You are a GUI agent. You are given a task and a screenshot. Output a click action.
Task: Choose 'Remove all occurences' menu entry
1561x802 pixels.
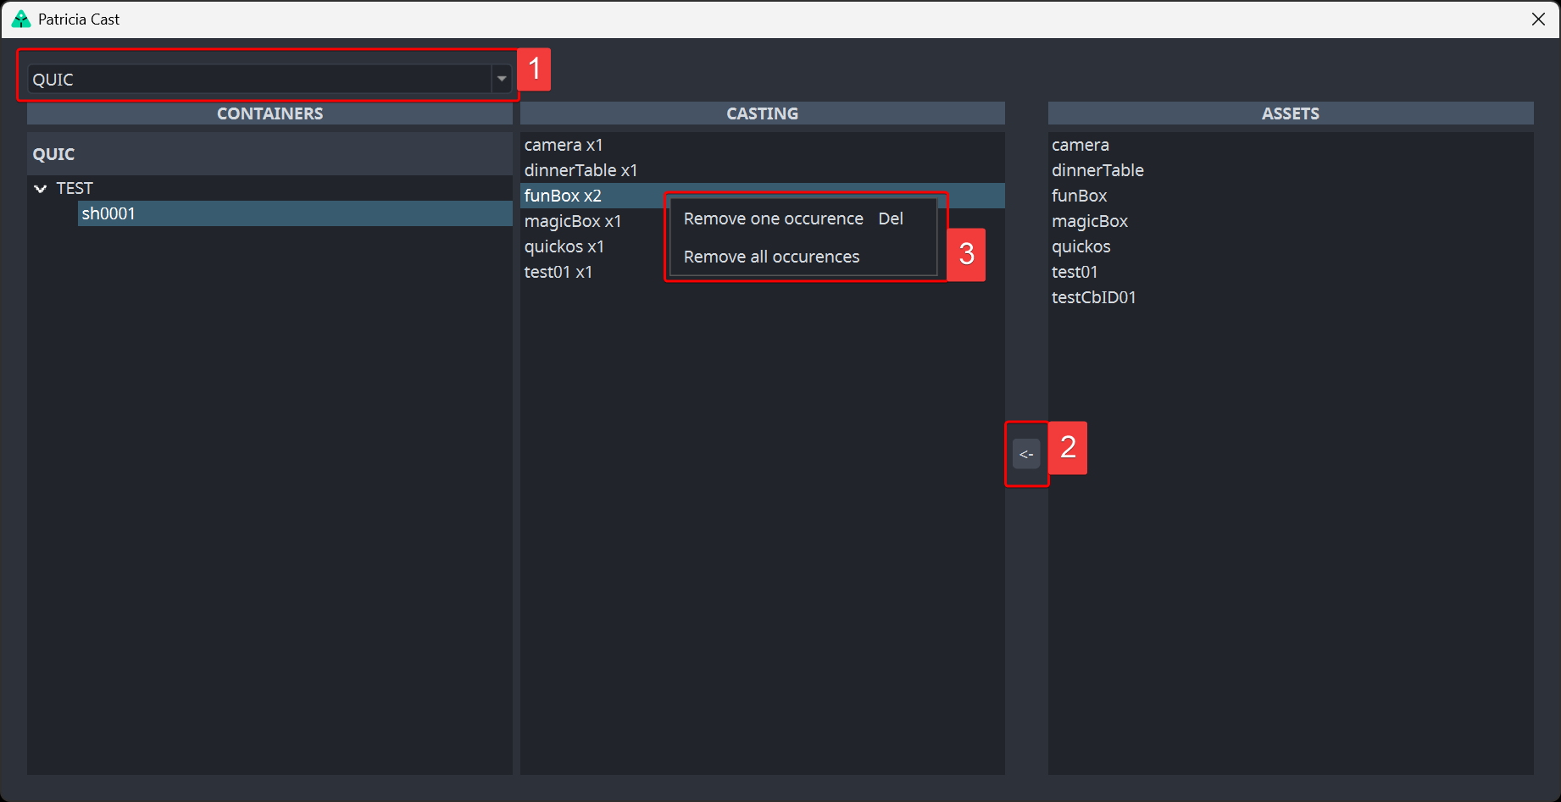click(x=771, y=257)
